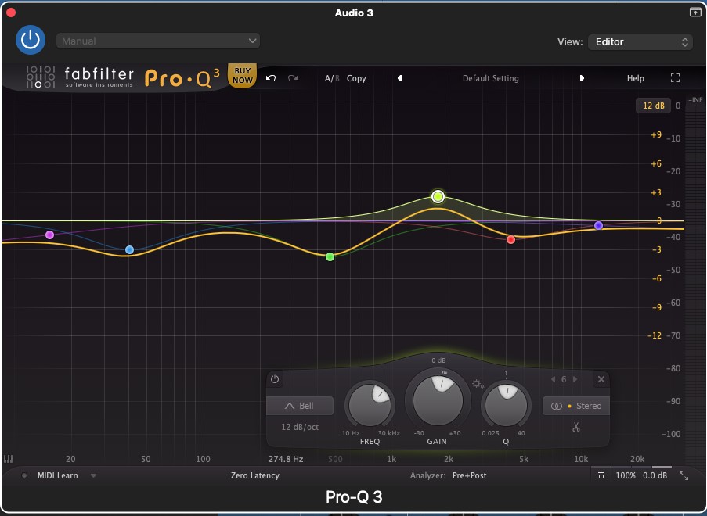Screen dimensions: 707x516
Task: Select the purple EQ band node
Action: 49,235
